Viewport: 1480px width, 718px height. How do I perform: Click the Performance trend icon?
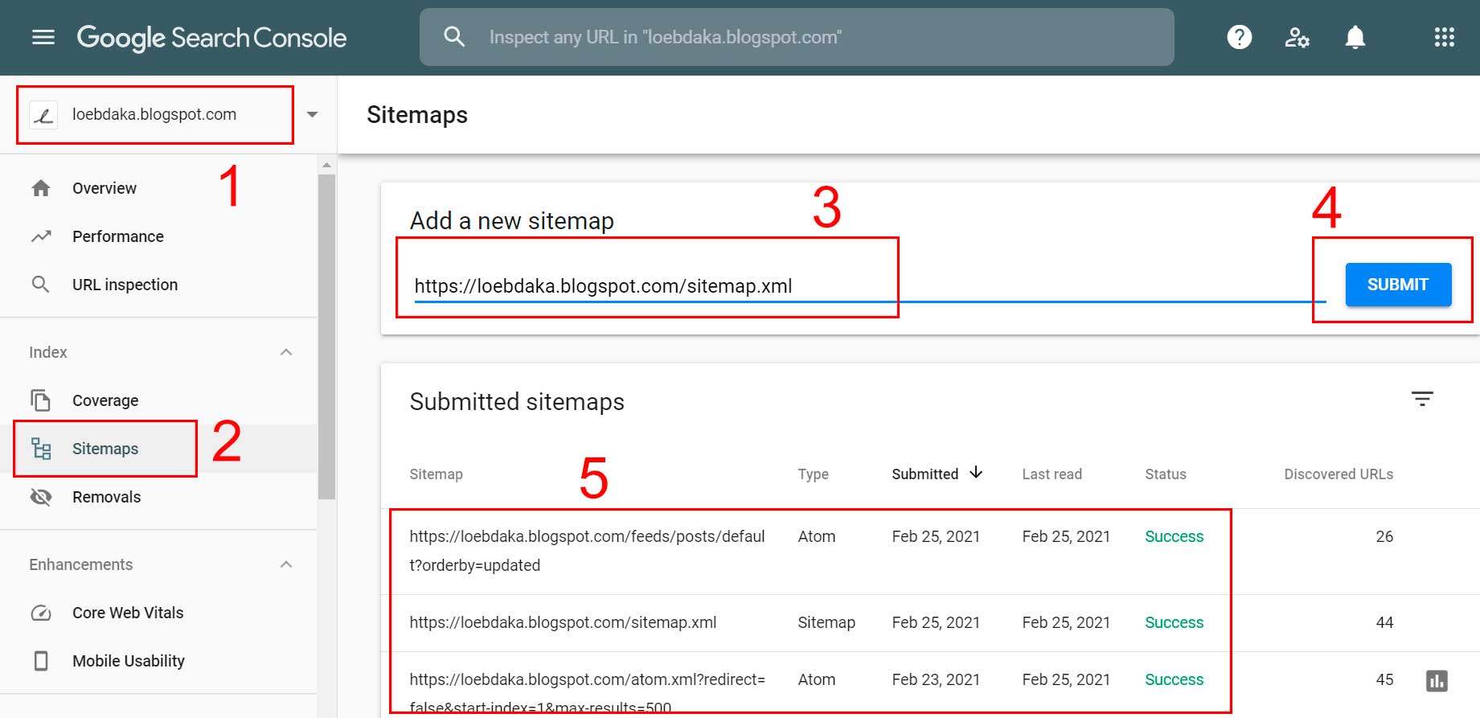tap(41, 236)
